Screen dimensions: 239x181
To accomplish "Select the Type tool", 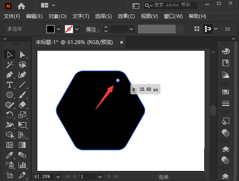I will click(10, 85).
